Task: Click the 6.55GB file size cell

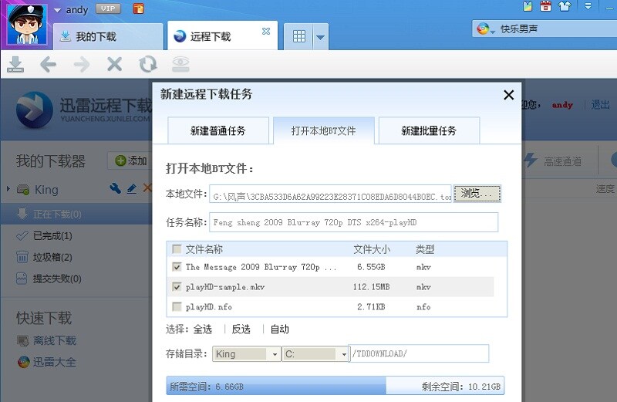Action: coord(371,267)
